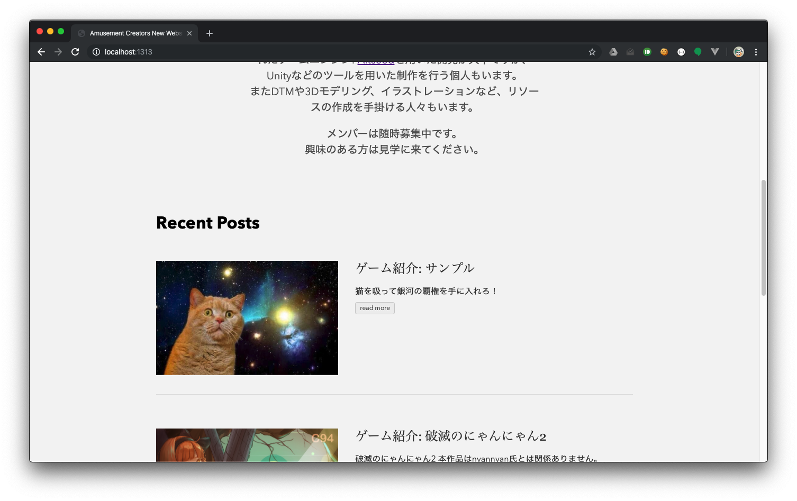The image size is (797, 501).
Task: Open the cookie editor extension
Action: (664, 52)
